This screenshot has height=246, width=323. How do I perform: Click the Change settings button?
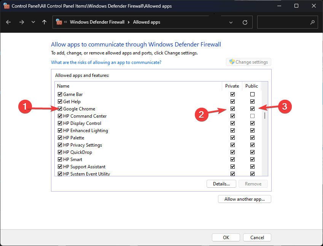(x=248, y=62)
